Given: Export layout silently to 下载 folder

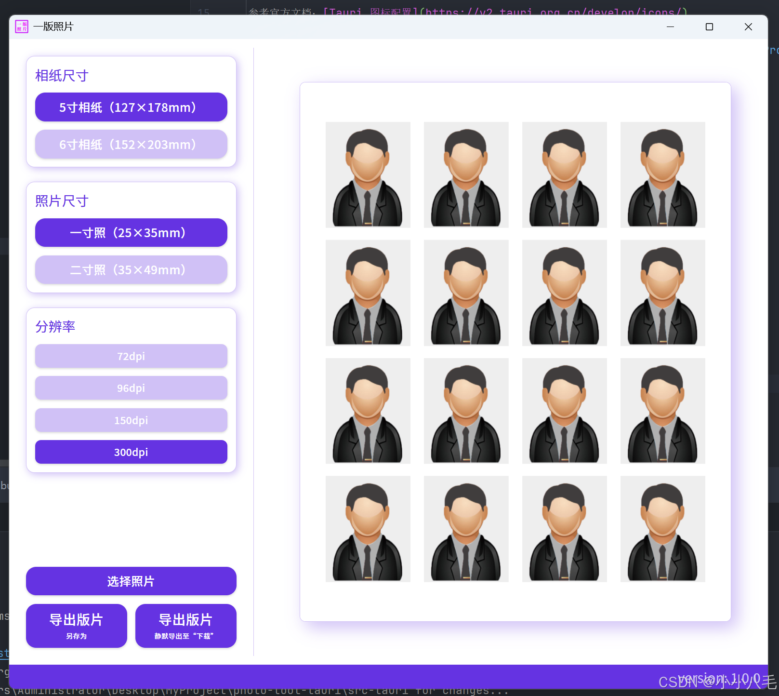Looking at the screenshot, I should point(186,626).
